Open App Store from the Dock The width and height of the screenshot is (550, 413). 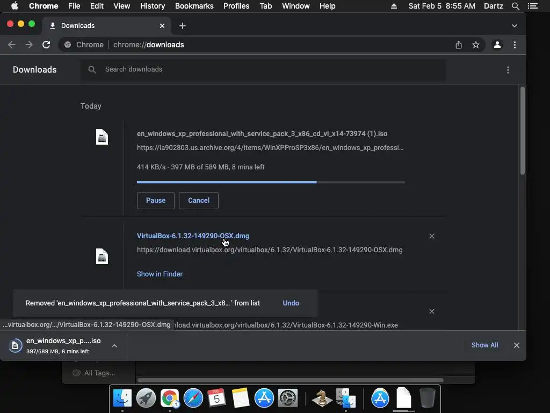(264, 398)
